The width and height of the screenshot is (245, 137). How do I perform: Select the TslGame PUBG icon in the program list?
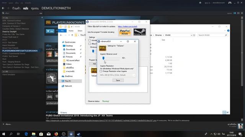pyautogui.click(x=94, y=70)
